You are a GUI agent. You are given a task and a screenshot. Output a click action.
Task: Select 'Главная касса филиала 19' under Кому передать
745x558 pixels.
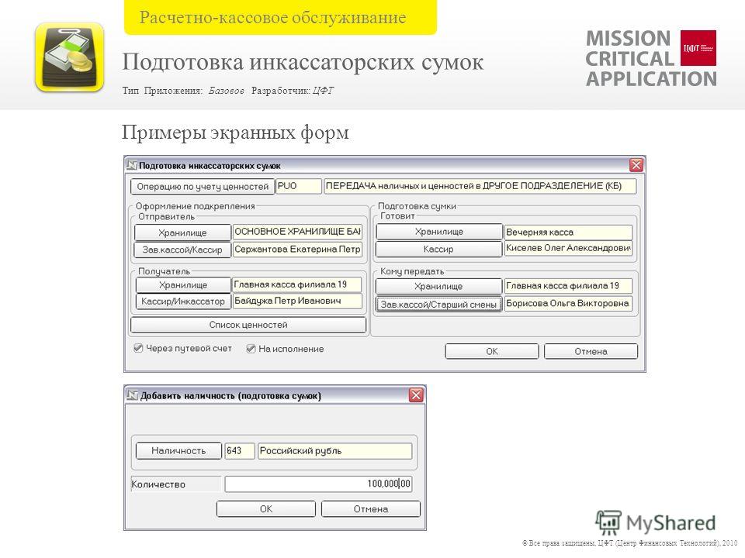click(x=568, y=286)
